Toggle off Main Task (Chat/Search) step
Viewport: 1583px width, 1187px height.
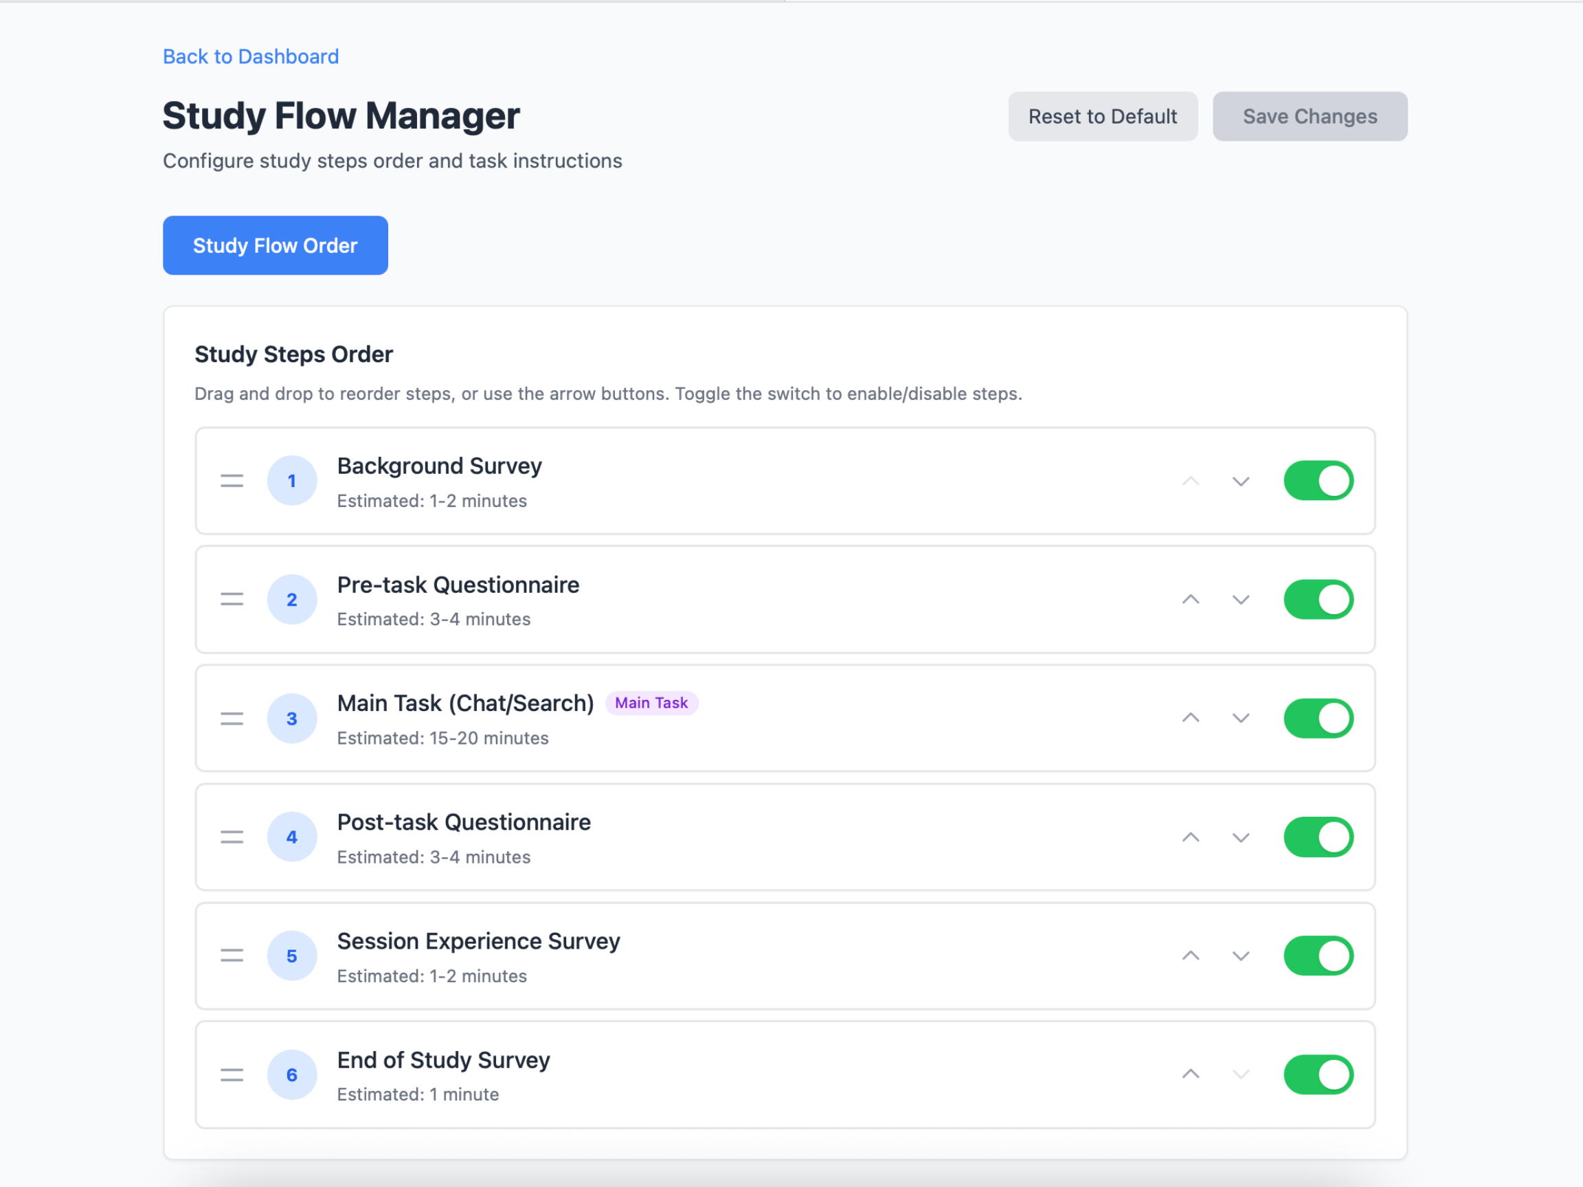tap(1318, 719)
